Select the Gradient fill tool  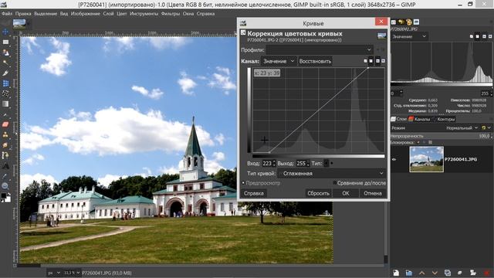coord(5,104)
